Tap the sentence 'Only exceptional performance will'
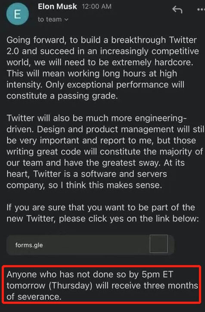Viewport: 205px width, 312px height. pyautogui.click(x=115, y=85)
